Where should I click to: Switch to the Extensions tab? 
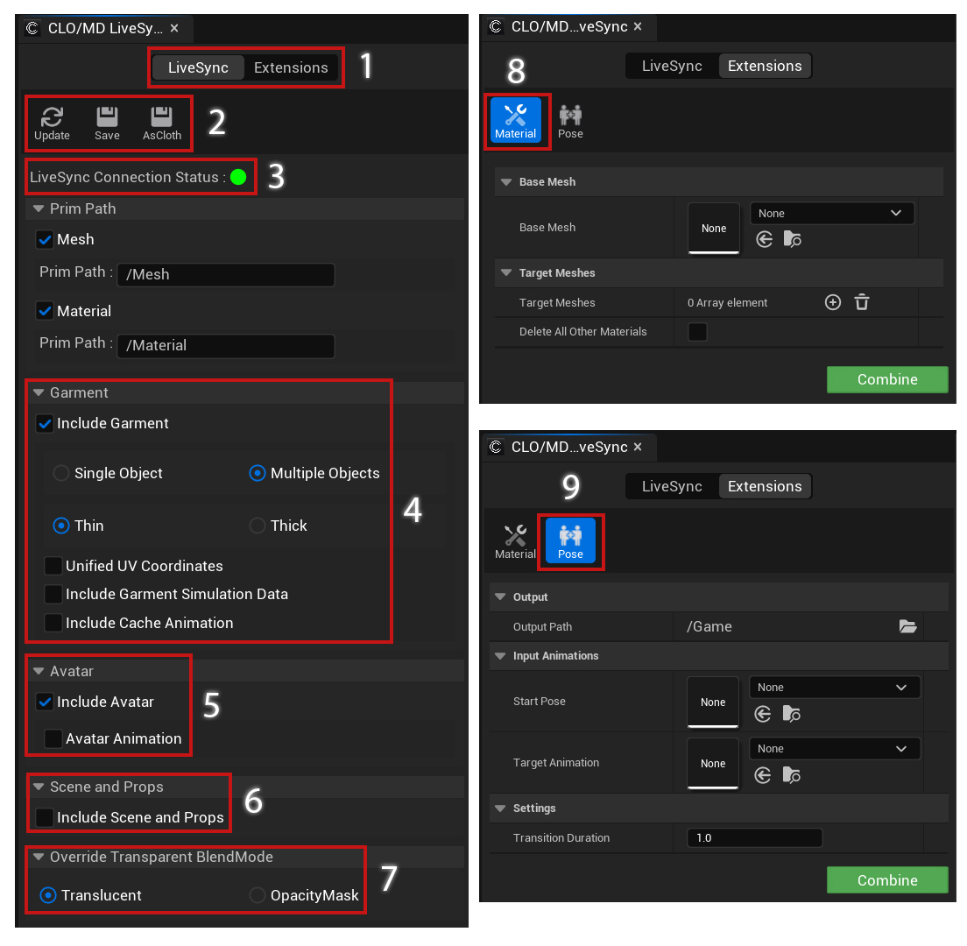291,67
